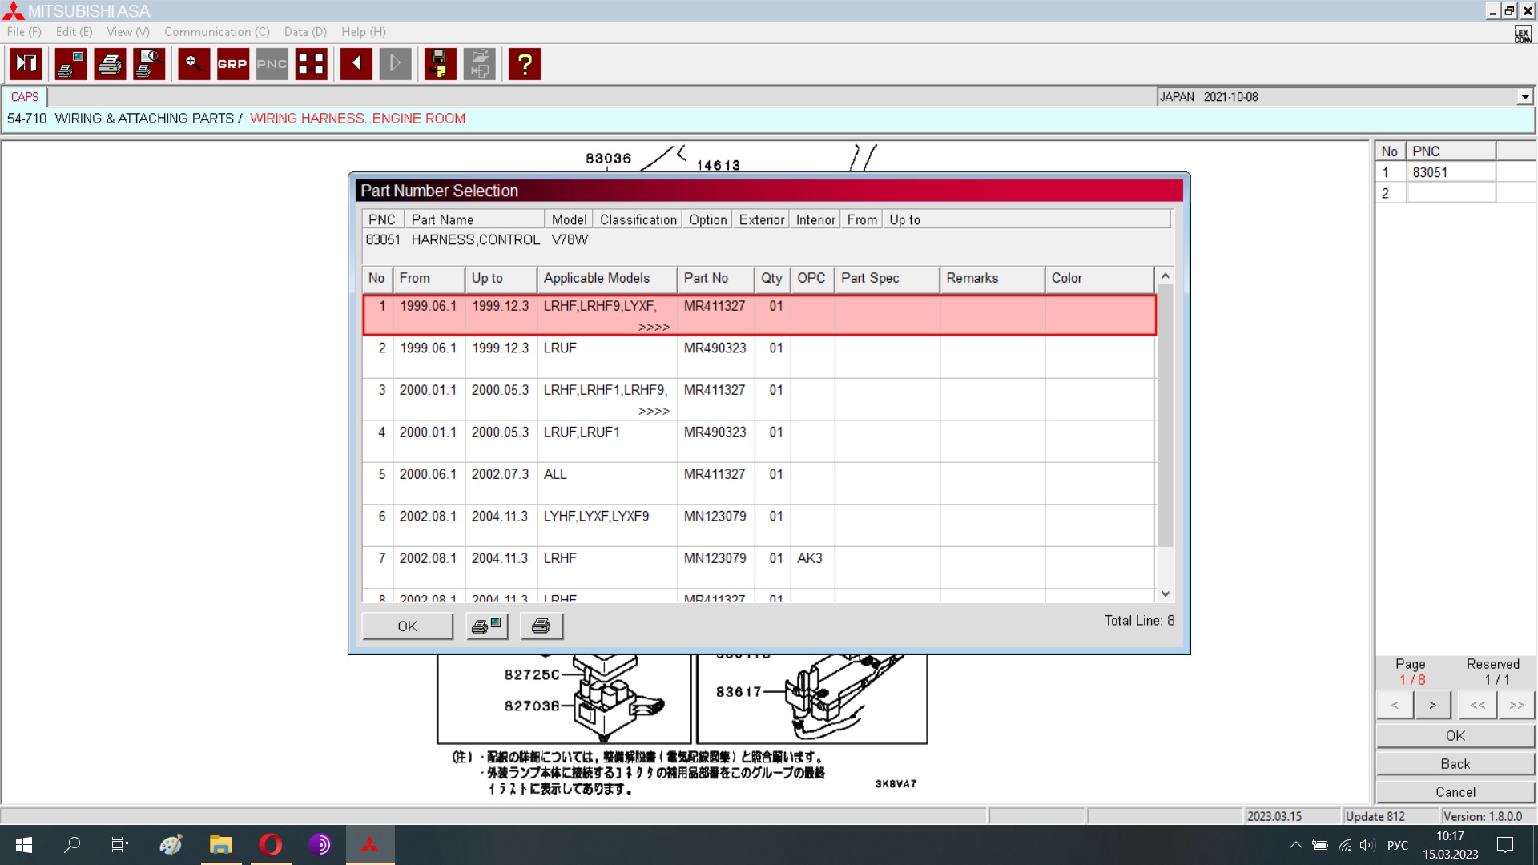Click the yellow question mark help icon
This screenshot has width=1538, height=865.
tap(525, 64)
